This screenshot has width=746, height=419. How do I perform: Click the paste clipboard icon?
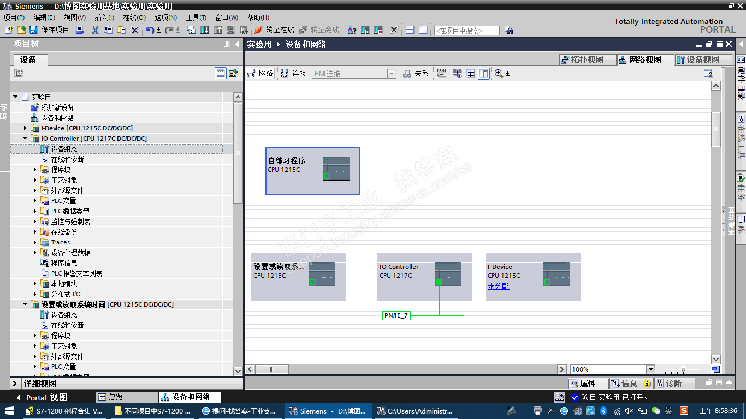pyautogui.click(x=121, y=30)
